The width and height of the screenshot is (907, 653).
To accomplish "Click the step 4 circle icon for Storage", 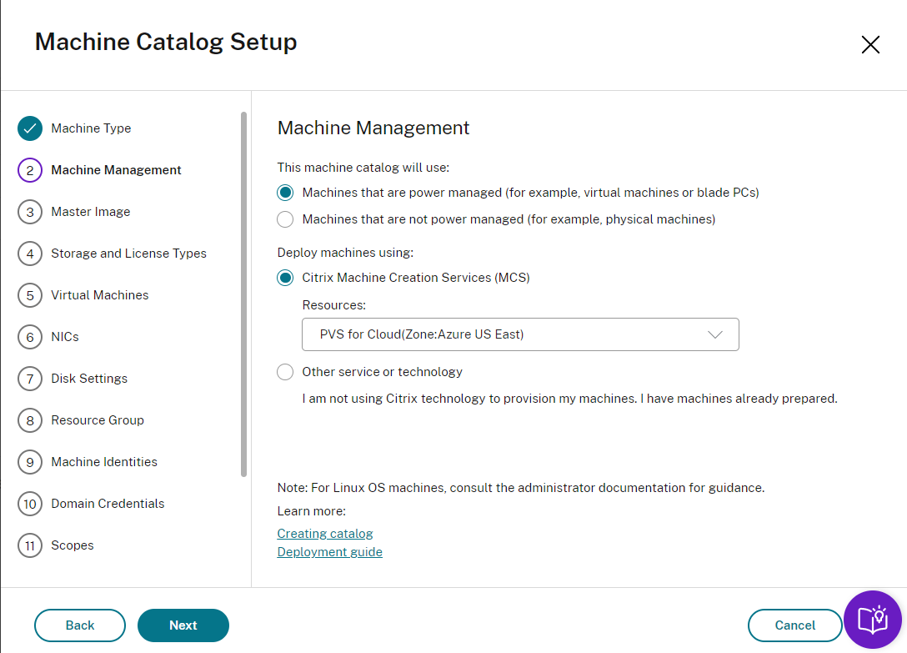I will click(x=30, y=254).
